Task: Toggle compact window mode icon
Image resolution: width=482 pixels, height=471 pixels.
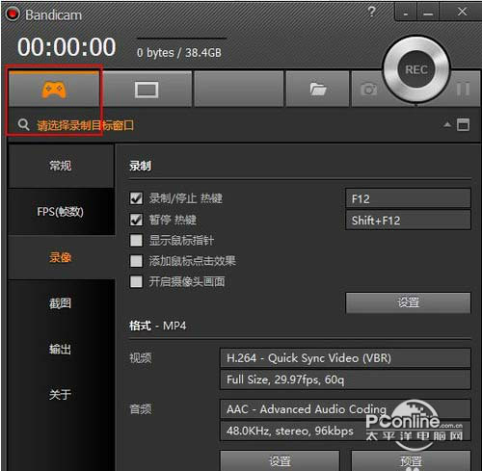Action: [463, 124]
